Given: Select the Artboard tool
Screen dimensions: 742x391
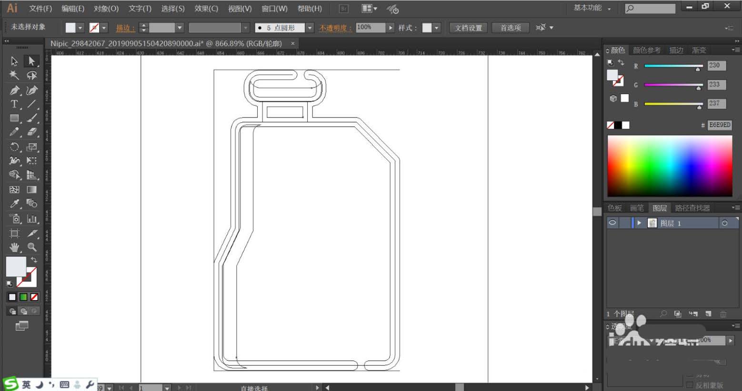Looking at the screenshot, I should pos(14,233).
